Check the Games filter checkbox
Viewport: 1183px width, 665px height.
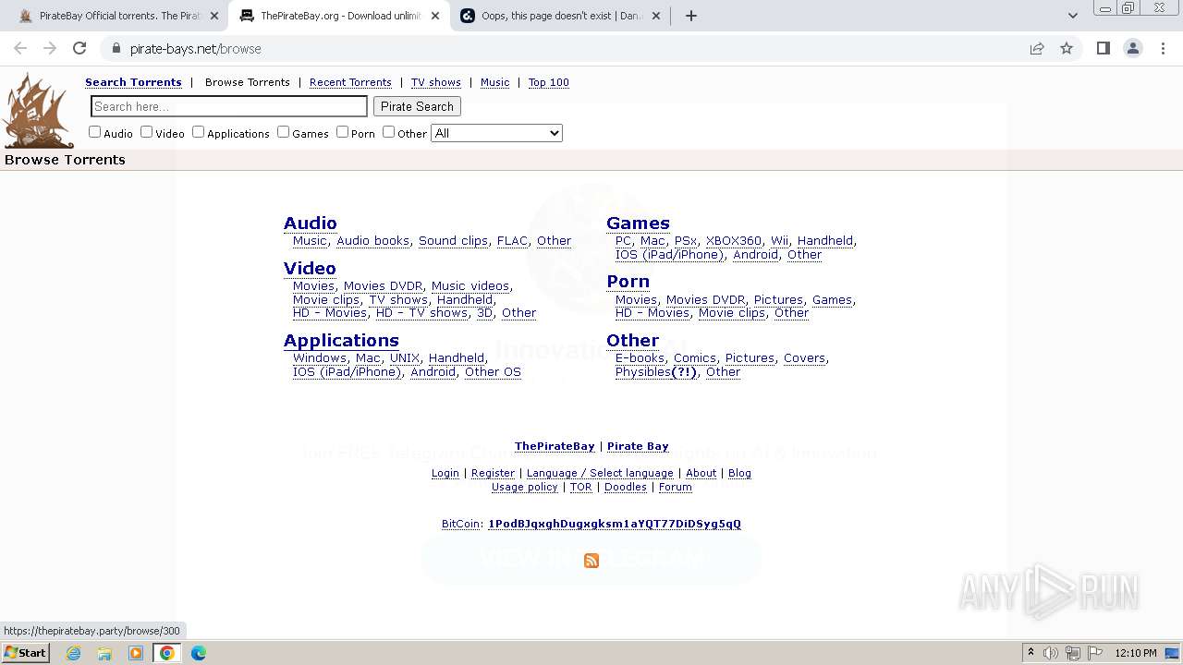click(283, 132)
